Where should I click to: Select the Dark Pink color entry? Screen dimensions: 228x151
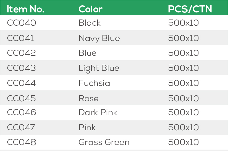click(x=98, y=113)
